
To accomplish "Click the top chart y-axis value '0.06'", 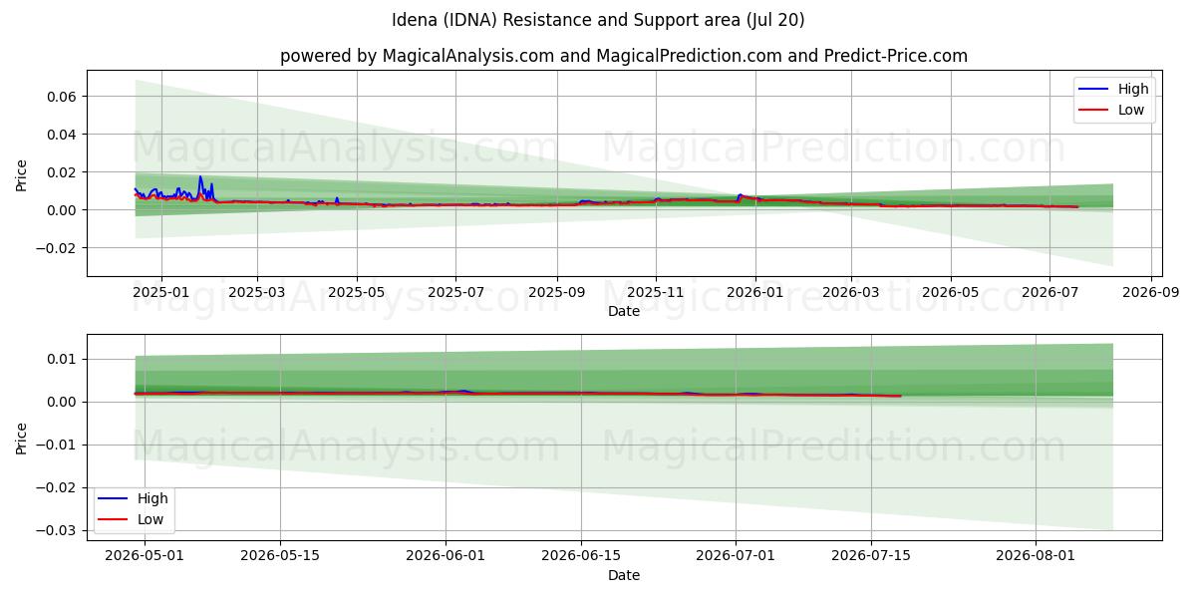I will [64, 97].
